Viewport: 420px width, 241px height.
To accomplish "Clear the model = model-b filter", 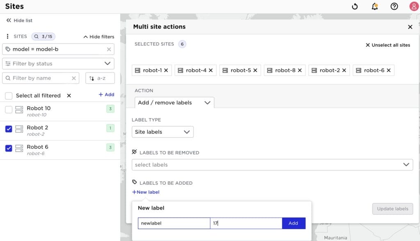I will point(109,49).
